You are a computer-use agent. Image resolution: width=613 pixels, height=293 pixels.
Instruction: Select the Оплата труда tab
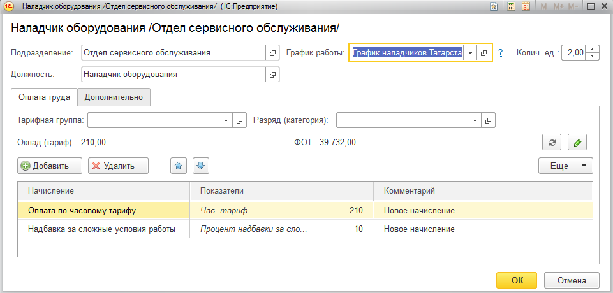coord(45,97)
